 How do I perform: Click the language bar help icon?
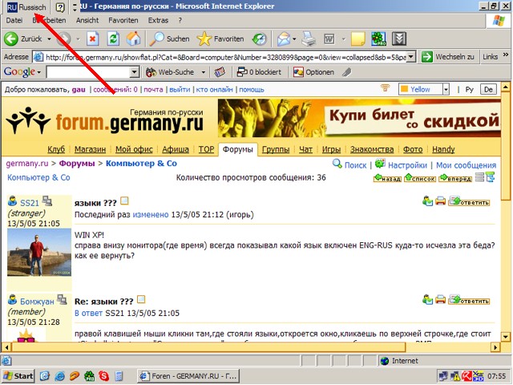(x=60, y=7)
